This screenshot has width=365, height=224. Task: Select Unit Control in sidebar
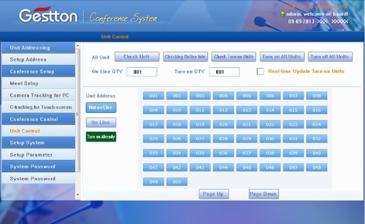click(38, 131)
